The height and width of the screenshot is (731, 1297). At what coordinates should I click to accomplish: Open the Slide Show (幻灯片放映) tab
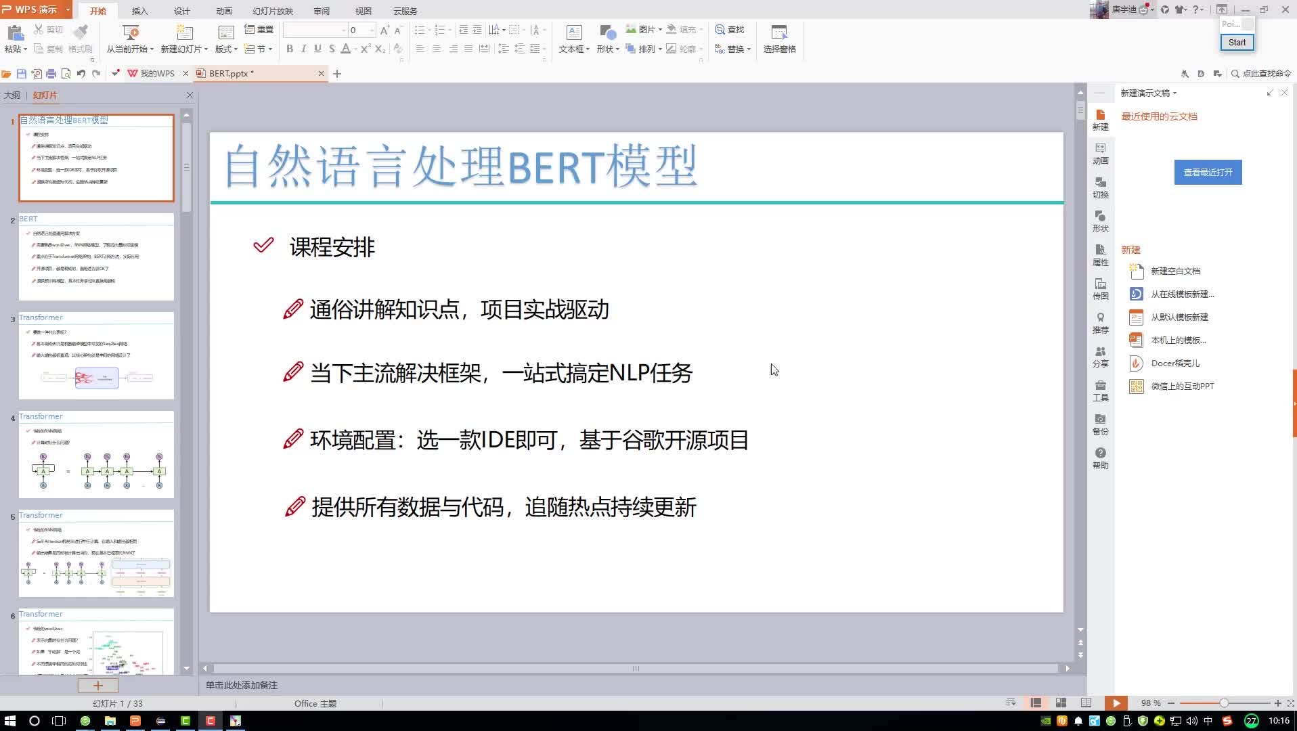(x=273, y=11)
